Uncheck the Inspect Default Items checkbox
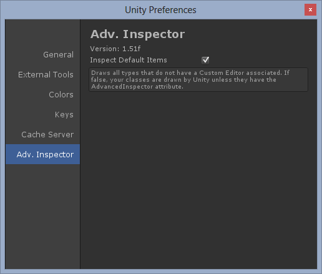The width and height of the screenshot is (322, 274). click(205, 60)
